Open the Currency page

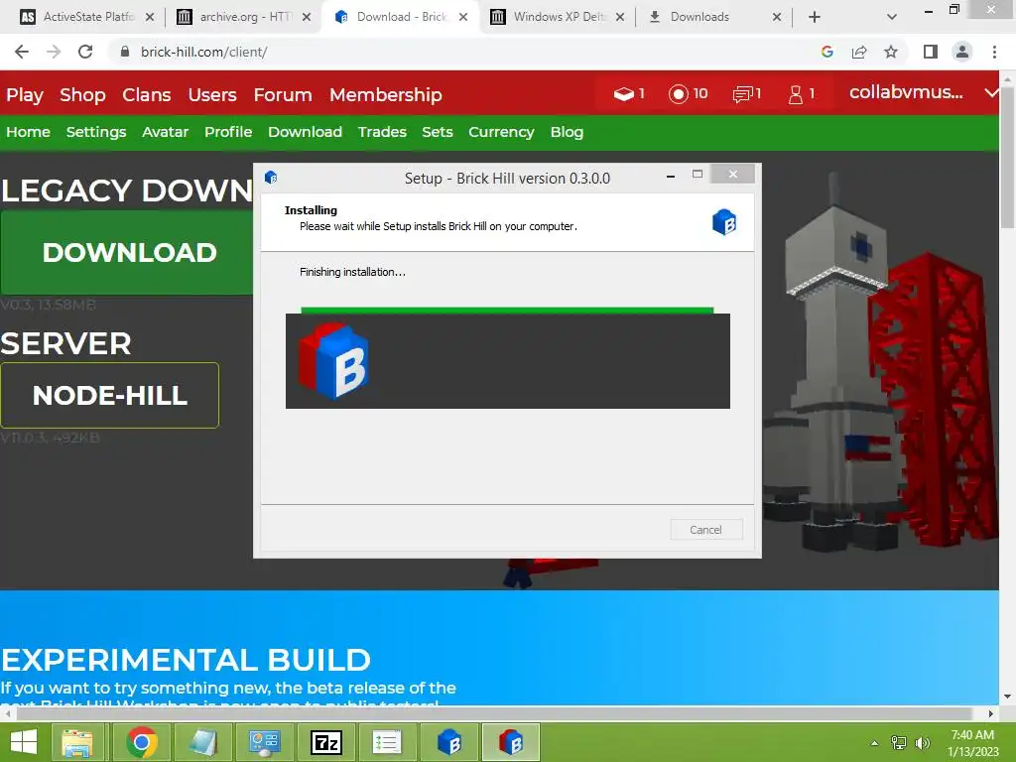501,132
